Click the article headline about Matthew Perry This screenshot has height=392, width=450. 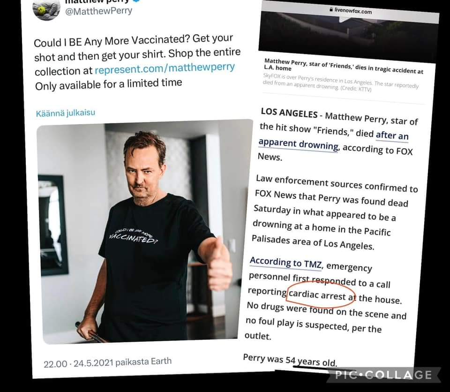coord(342,64)
